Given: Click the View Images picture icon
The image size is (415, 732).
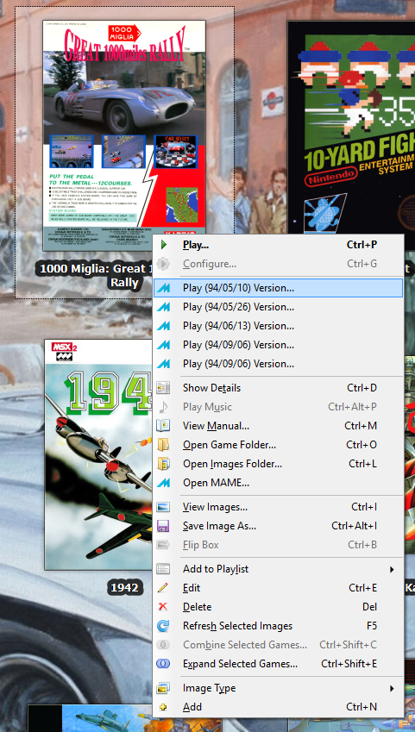Looking at the screenshot, I should 163,507.
